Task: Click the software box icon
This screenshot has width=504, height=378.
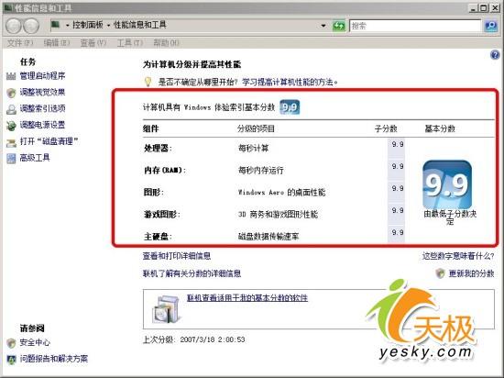Action: (x=165, y=309)
